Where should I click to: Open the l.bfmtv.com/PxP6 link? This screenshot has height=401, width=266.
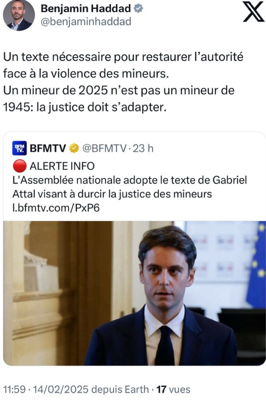pyautogui.click(x=56, y=208)
